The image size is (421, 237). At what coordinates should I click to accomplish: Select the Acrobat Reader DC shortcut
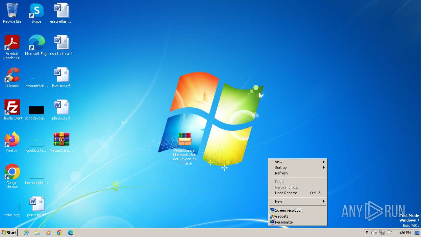pyautogui.click(x=12, y=47)
